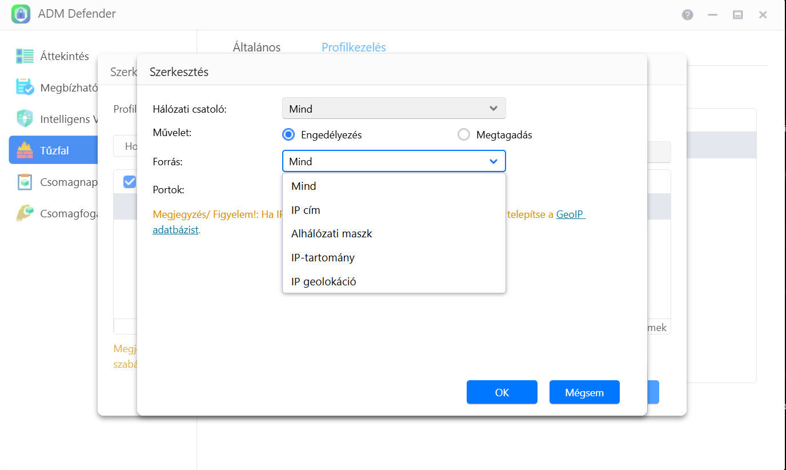Select the Megtagadás radio button
Image resolution: width=786 pixels, height=470 pixels.
click(464, 135)
